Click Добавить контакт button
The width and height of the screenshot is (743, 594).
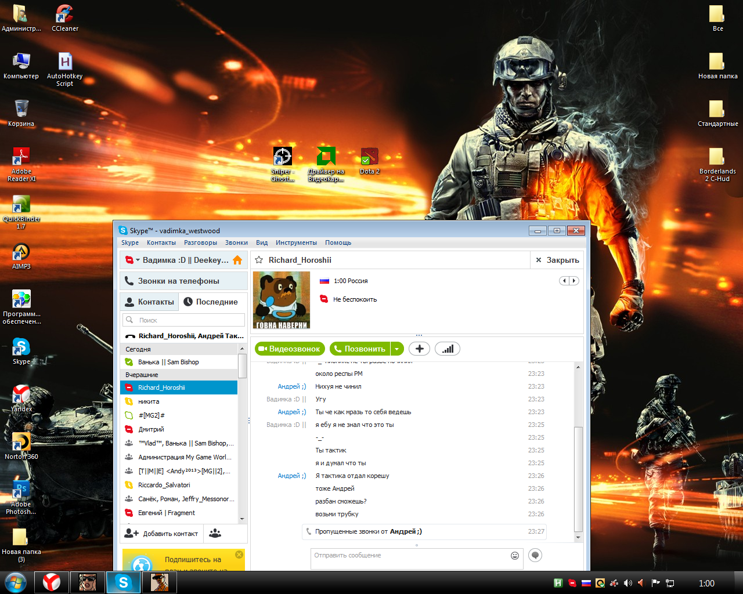pos(161,534)
